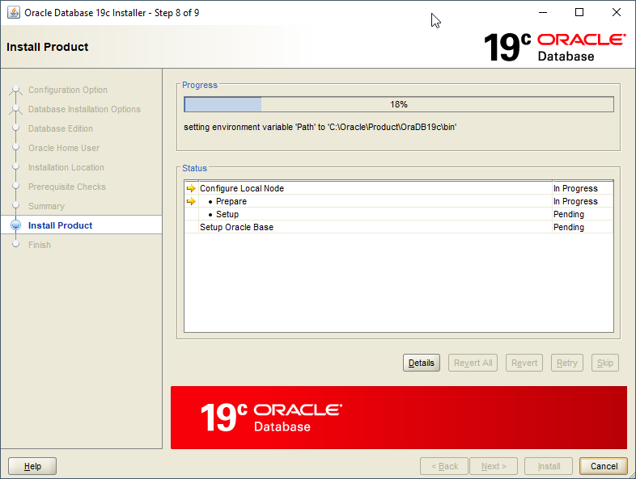The width and height of the screenshot is (636, 479).
Task: Open the Help button
Action: [x=32, y=466]
